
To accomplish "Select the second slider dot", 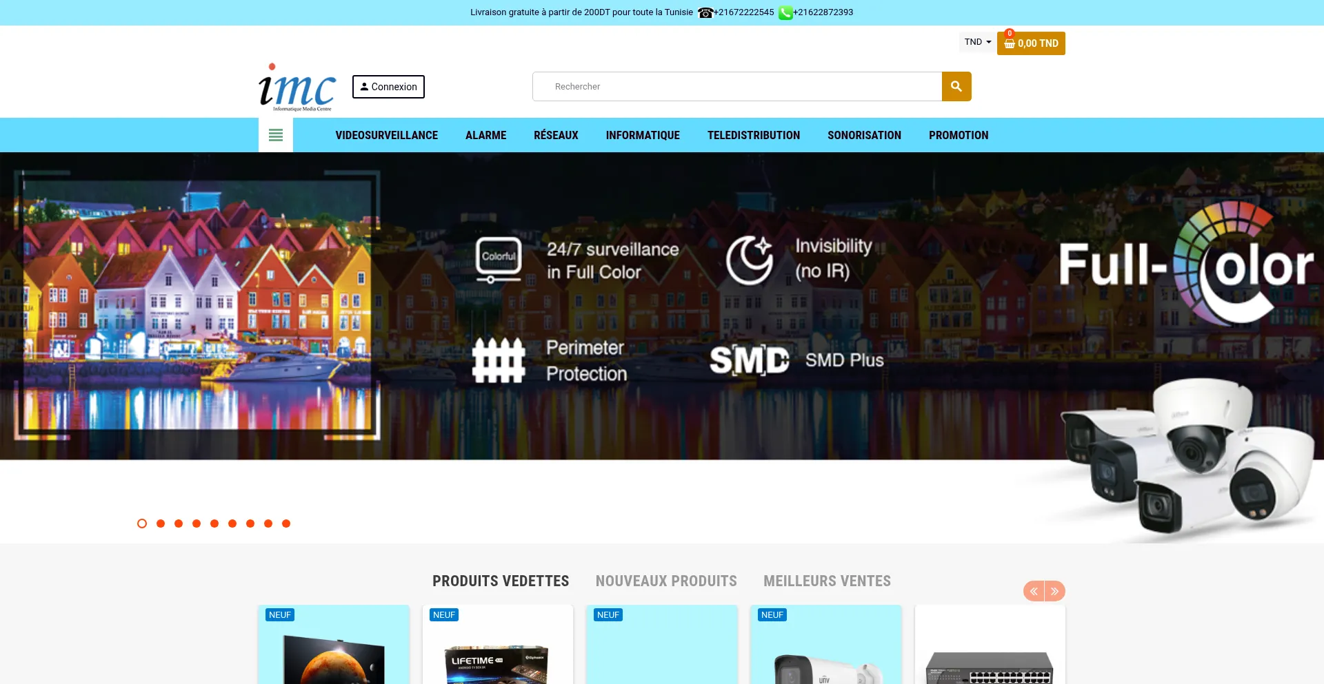I will point(161,524).
